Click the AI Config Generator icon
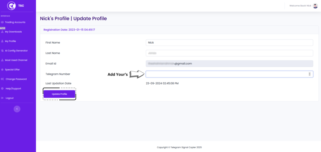Image resolution: width=321 pixels, height=152 pixels. click(2, 50)
